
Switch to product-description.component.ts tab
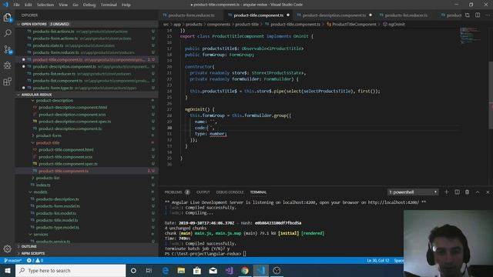pyautogui.click(x=334, y=15)
